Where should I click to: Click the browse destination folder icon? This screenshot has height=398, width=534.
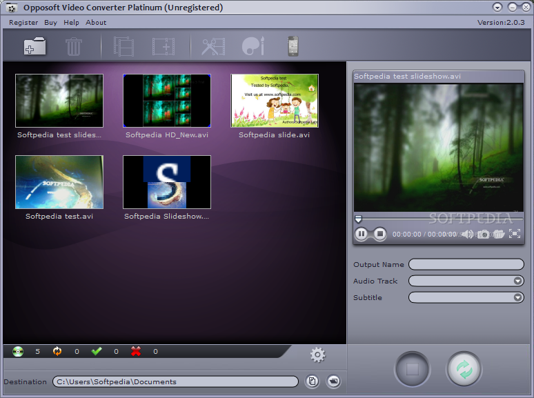(x=334, y=381)
